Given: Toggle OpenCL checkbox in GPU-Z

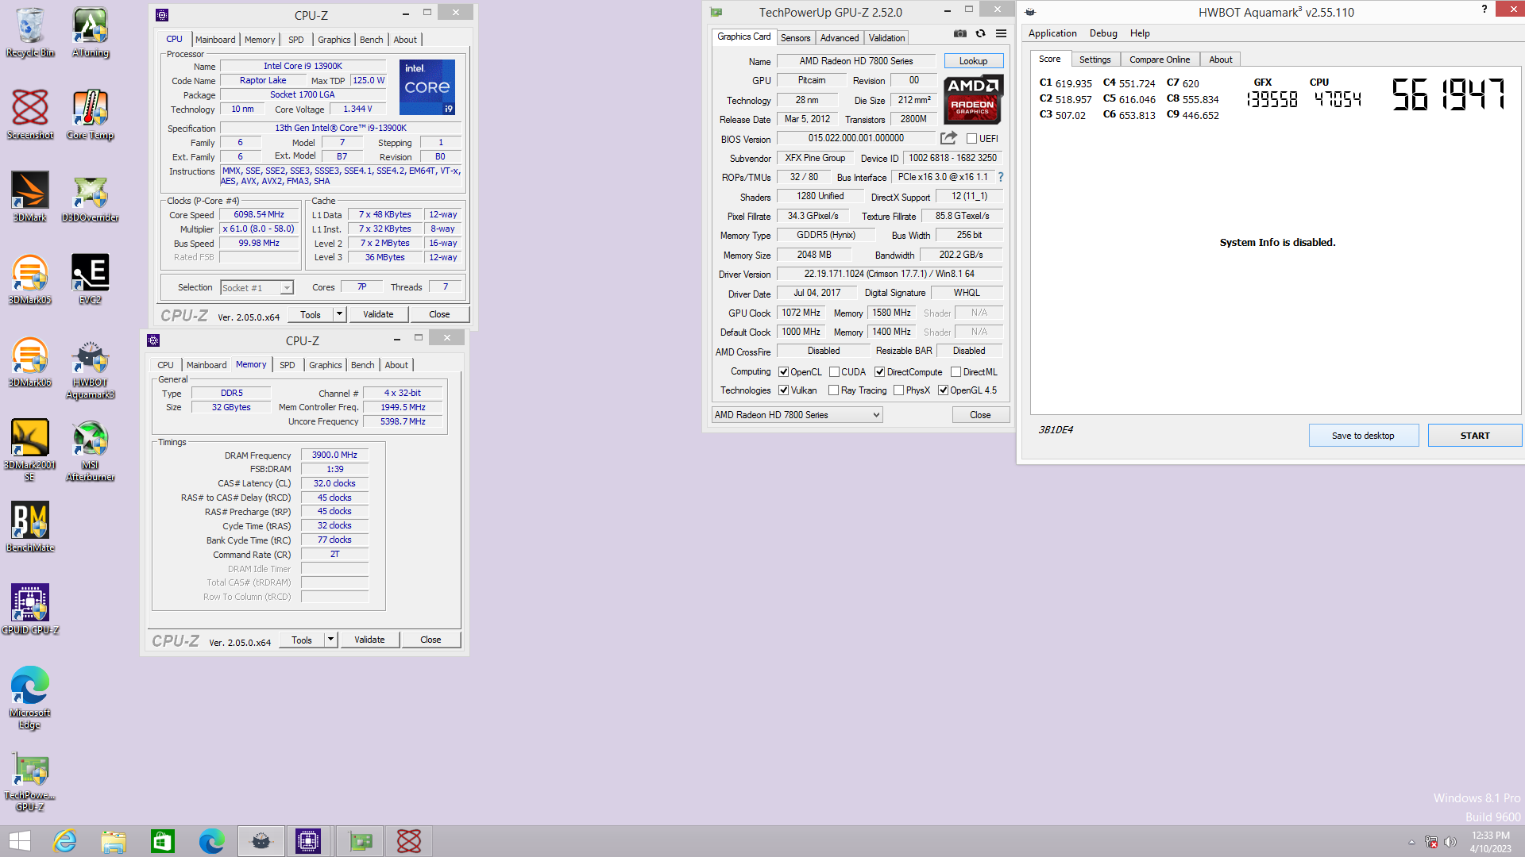Looking at the screenshot, I should click(783, 372).
